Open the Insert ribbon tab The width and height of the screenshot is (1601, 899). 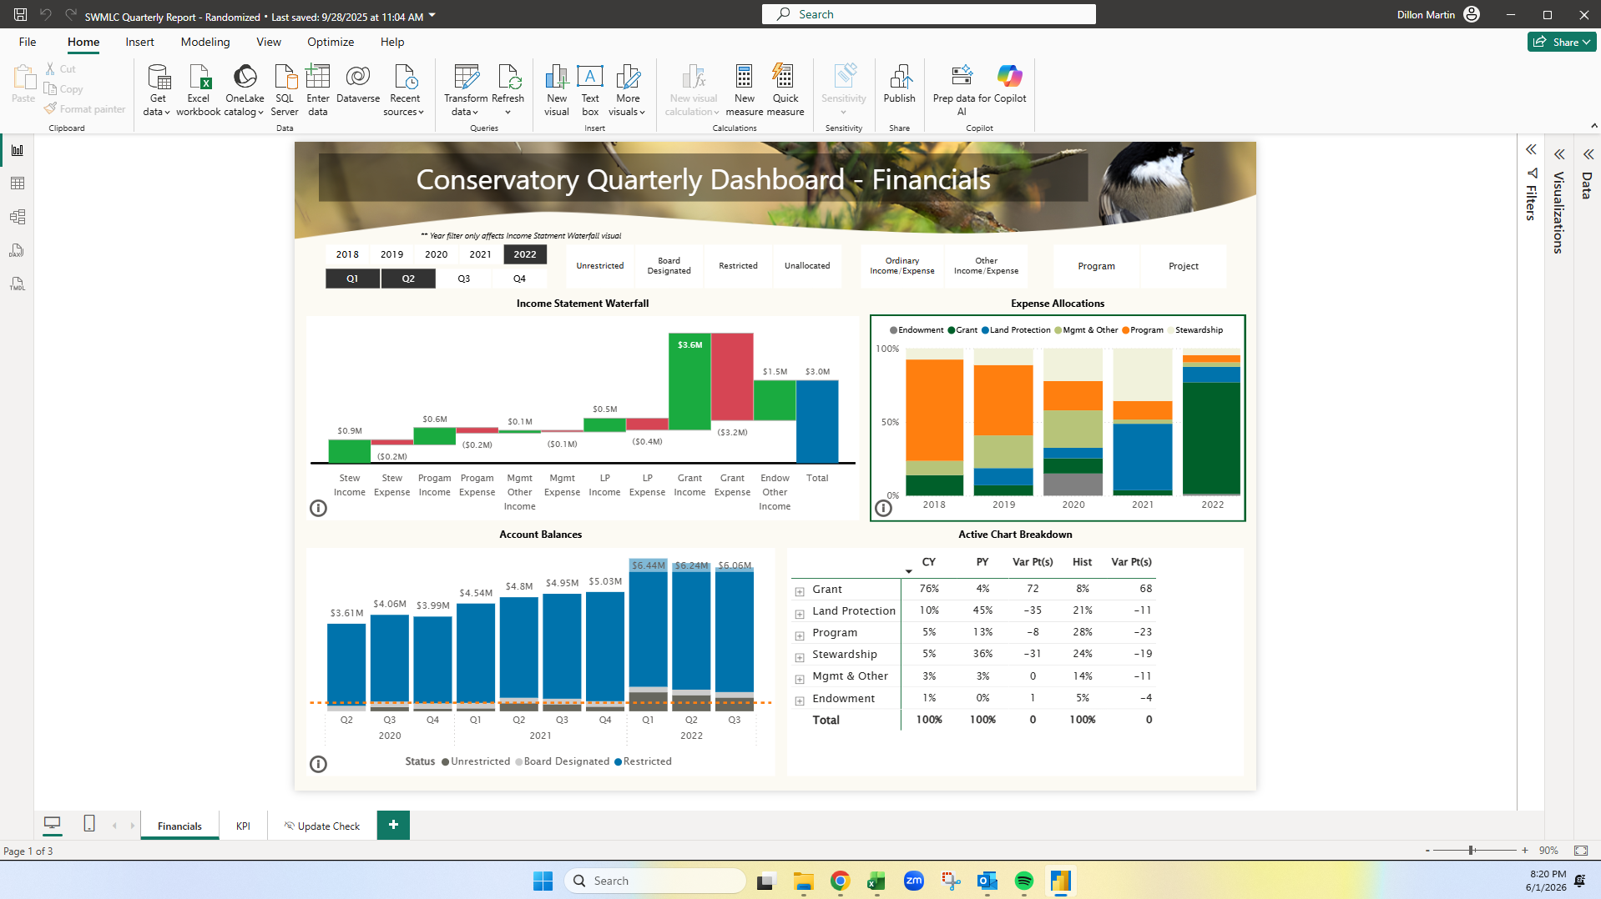tap(139, 42)
